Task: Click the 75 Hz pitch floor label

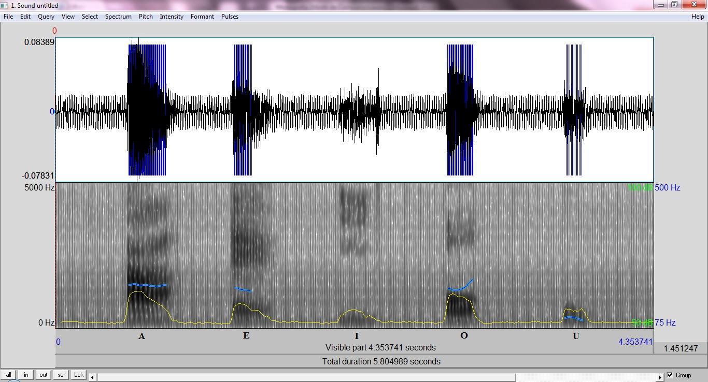Action: [665, 322]
